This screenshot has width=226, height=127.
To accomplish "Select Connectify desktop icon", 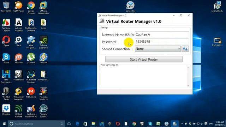I will coord(130,7).
